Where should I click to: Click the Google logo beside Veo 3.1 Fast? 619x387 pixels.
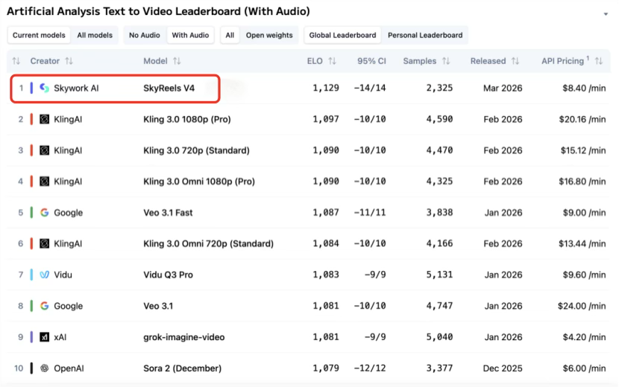[45, 213]
